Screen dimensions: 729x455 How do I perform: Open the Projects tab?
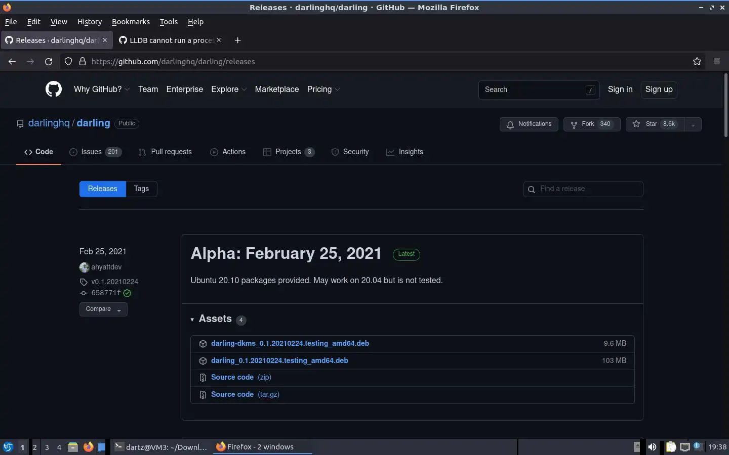(289, 152)
